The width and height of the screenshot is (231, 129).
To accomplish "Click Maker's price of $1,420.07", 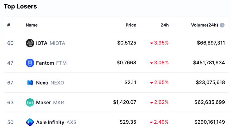I will coord(124,102).
